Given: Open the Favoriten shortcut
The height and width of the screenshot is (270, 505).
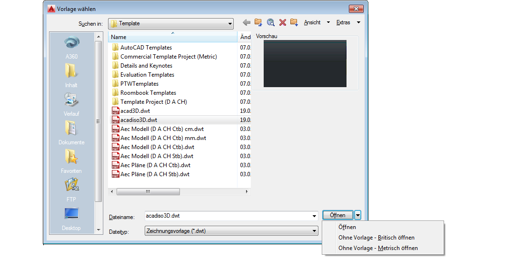Looking at the screenshot, I should click(71, 161).
